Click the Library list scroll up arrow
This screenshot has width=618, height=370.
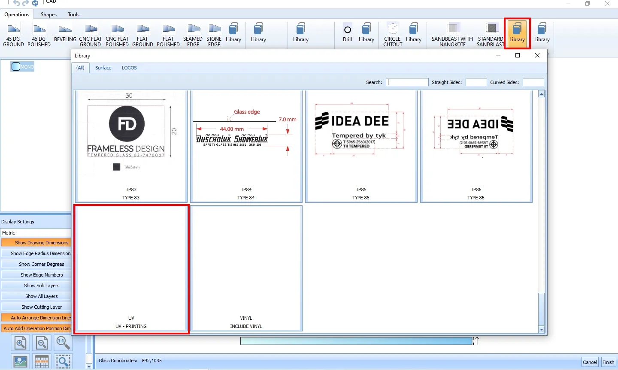542,94
